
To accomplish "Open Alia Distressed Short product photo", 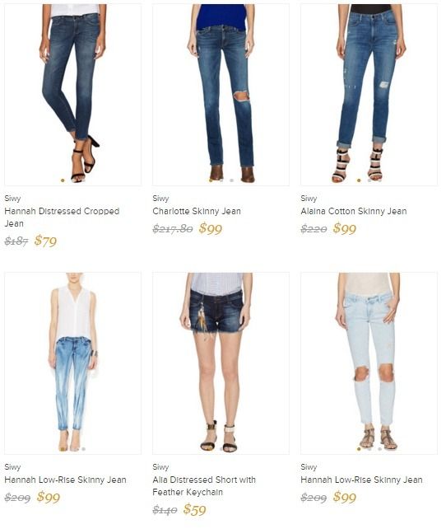I will coord(221,363).
